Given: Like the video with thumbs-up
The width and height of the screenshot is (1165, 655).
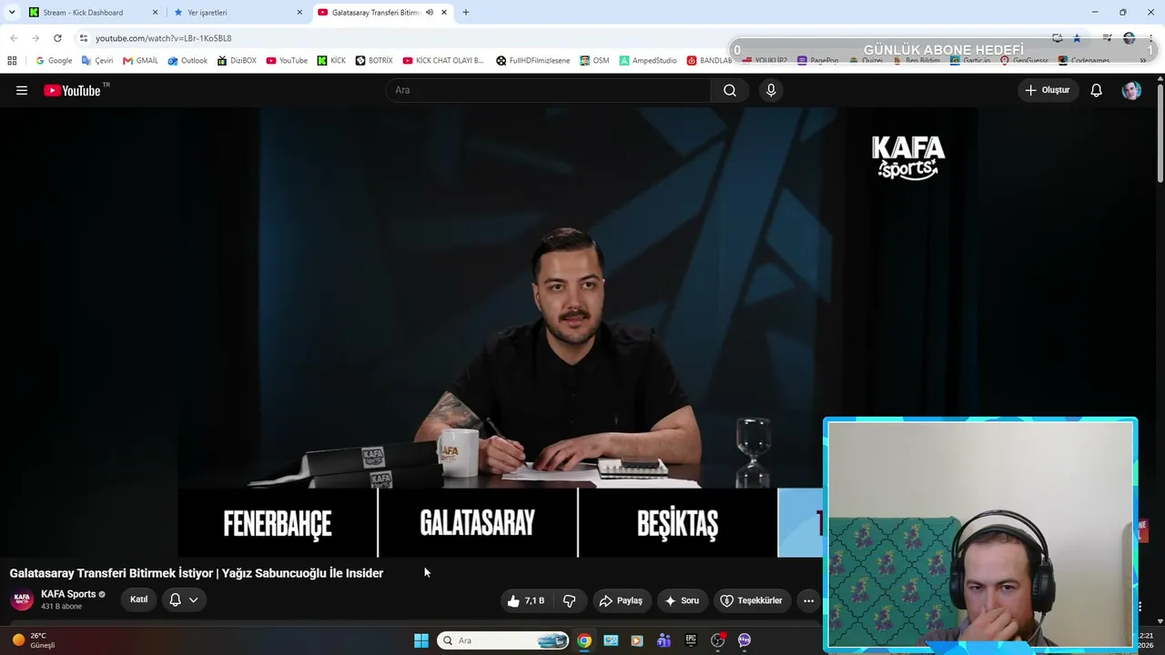Looking at the screenshot, I should pos(525,600).
